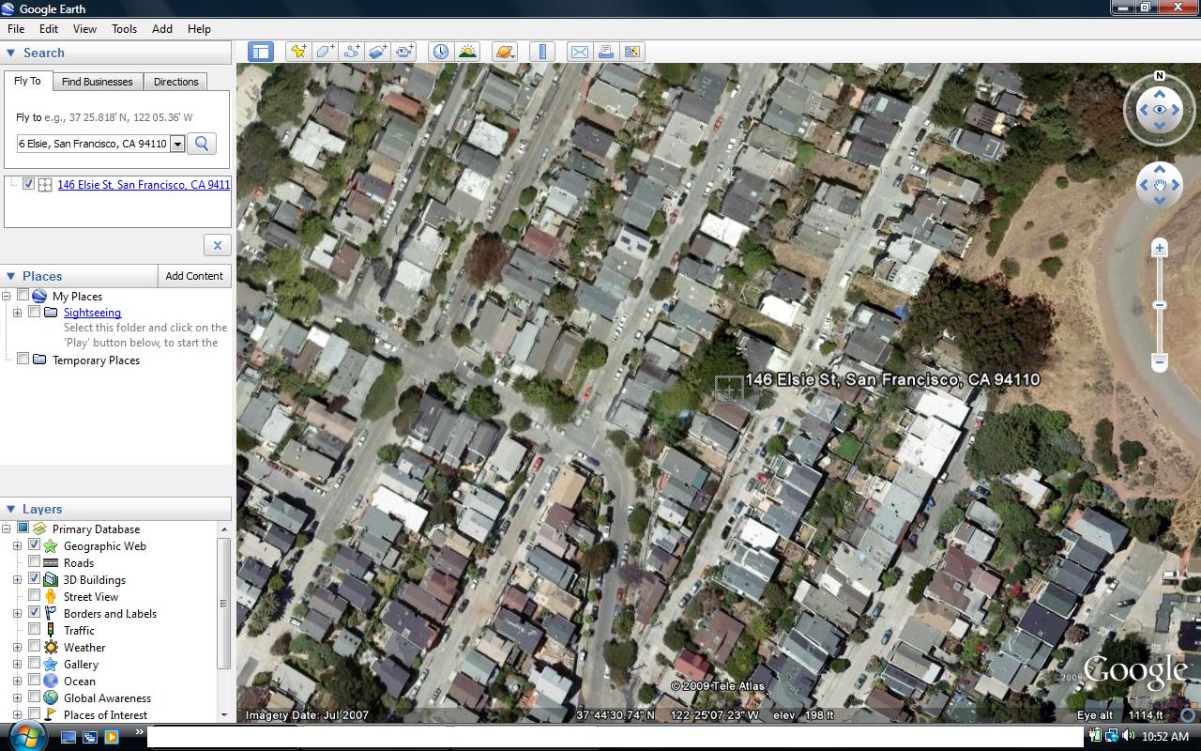Add a placemark with yellow pushpin tool

298,52
